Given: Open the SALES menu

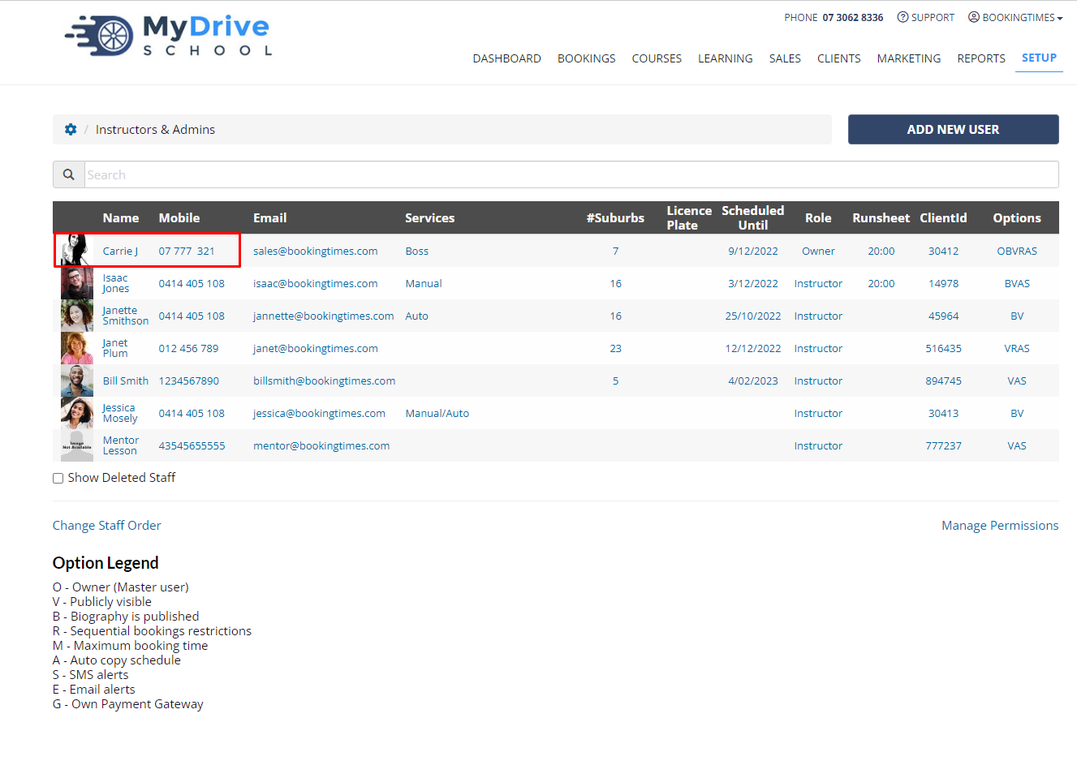Looking at the screenshot, I should click(785, 58).
